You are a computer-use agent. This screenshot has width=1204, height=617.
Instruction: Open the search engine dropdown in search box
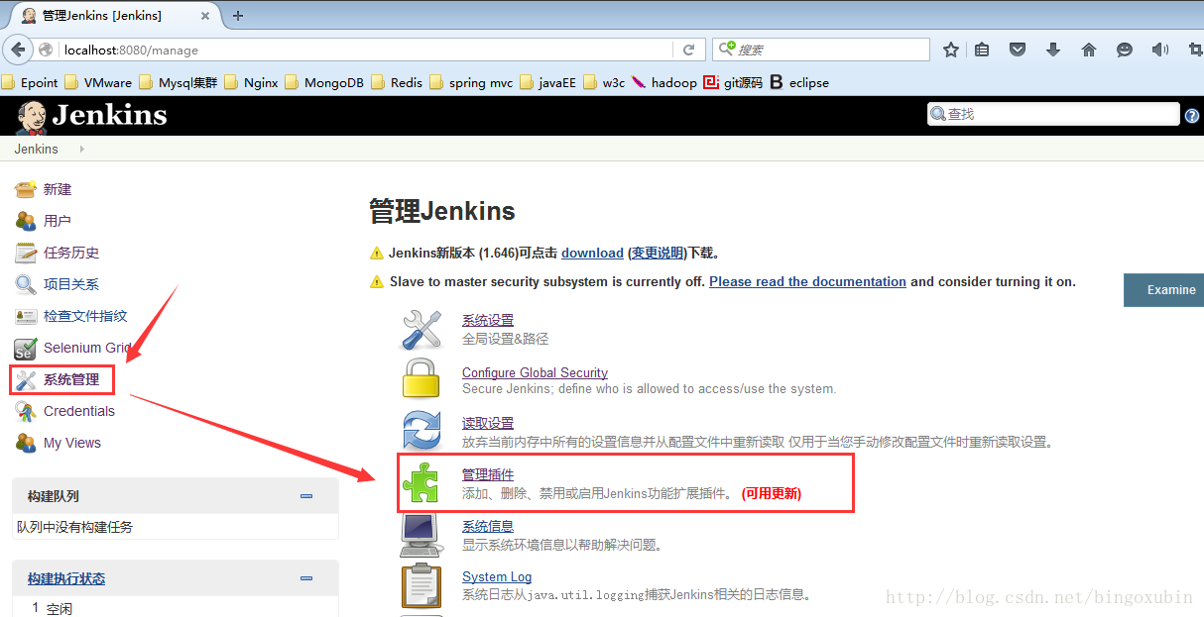[727, 49]
